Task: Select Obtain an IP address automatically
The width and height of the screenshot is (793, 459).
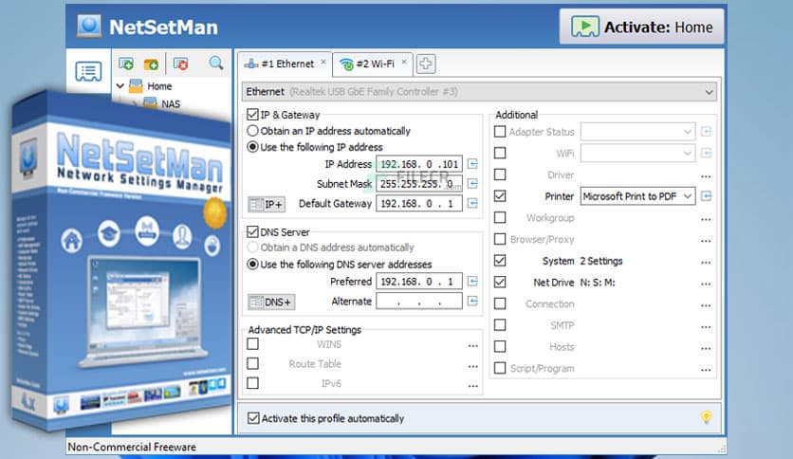Action: pos(253,131)
